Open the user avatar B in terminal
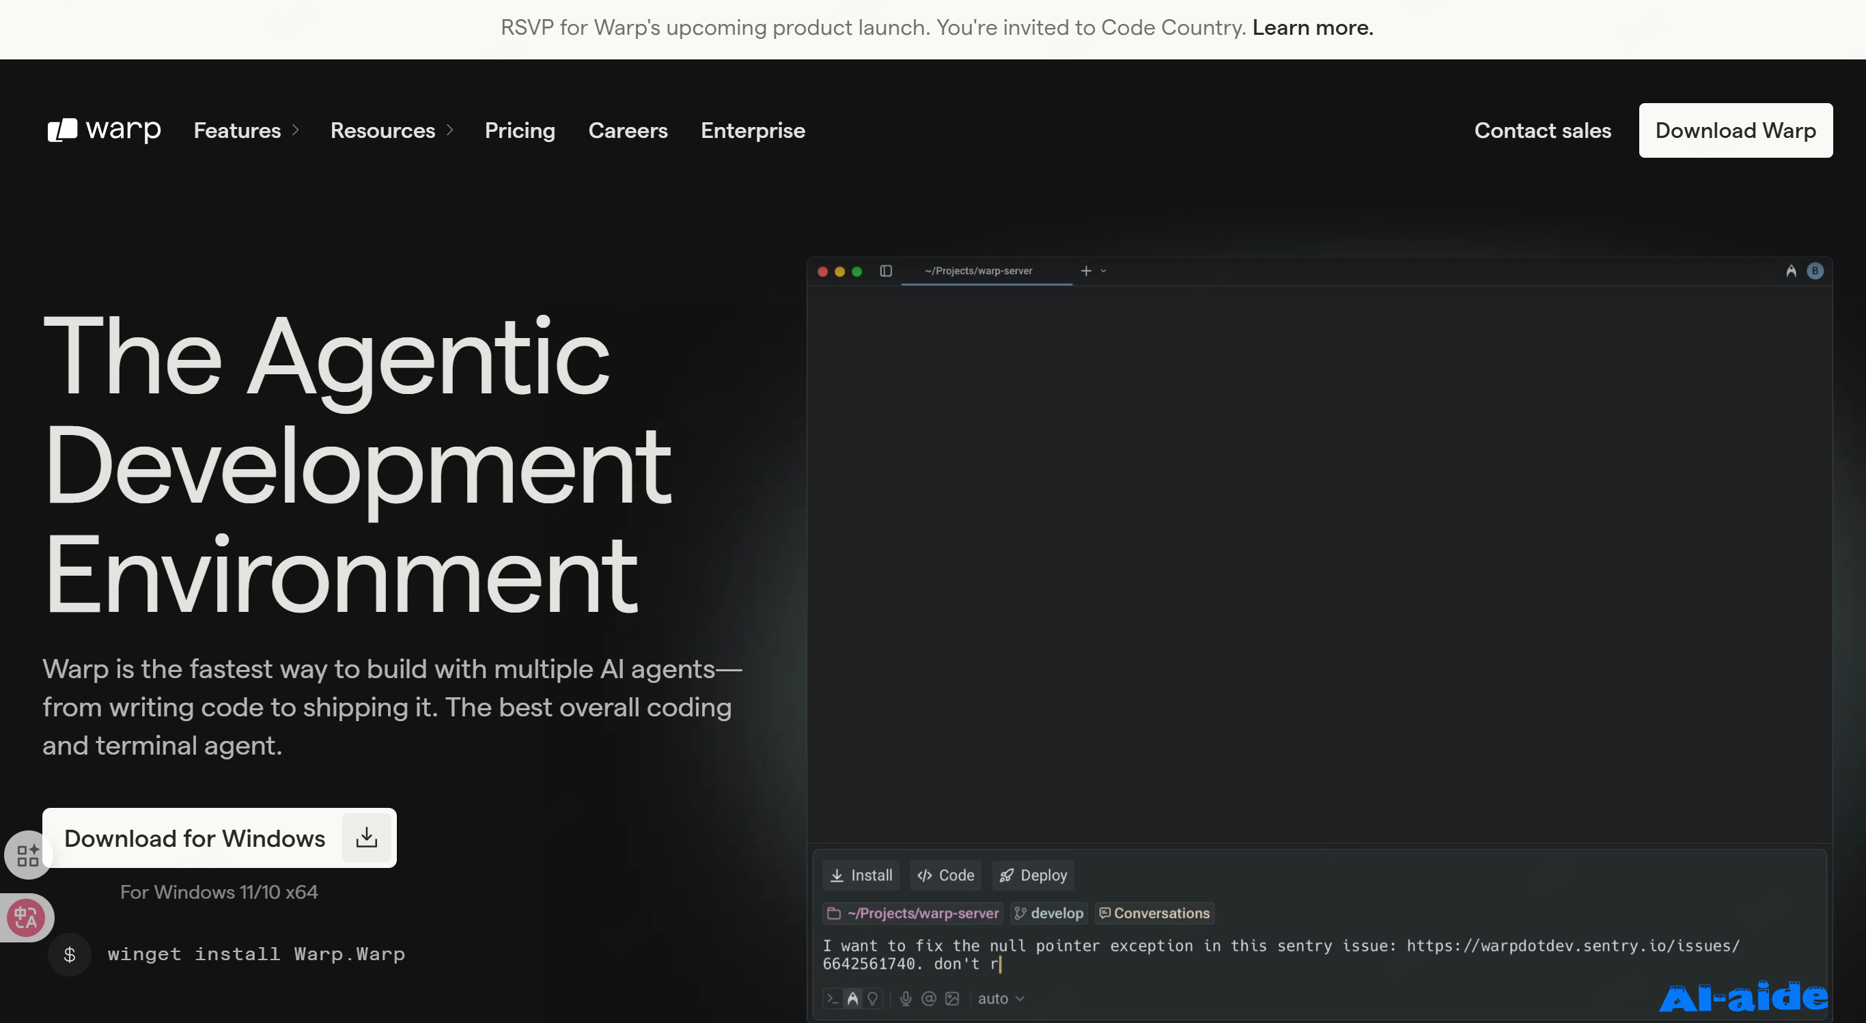This screenshot has height=1023, width=1866. pos(1815,271)
